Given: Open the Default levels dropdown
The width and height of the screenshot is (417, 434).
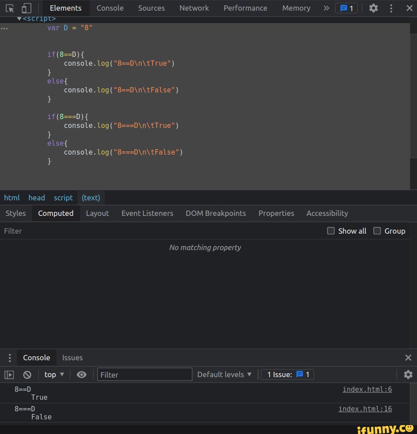Looking at the screenshot, I should click(224, 374).
